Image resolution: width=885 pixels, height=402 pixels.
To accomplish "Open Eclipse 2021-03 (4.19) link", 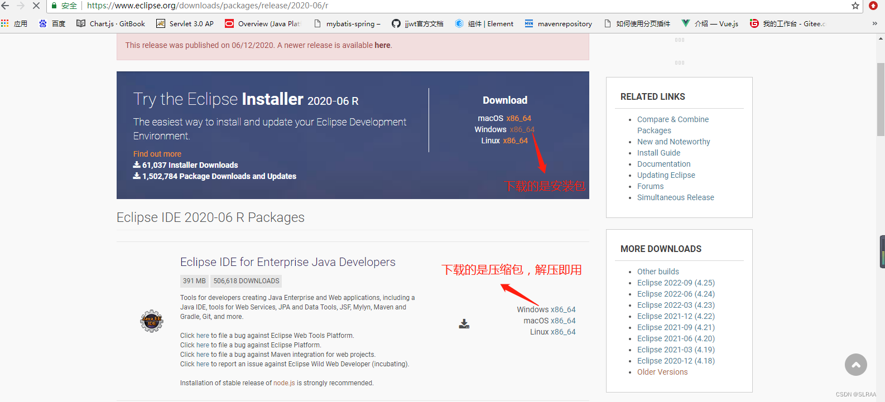I will click(676, 350).
